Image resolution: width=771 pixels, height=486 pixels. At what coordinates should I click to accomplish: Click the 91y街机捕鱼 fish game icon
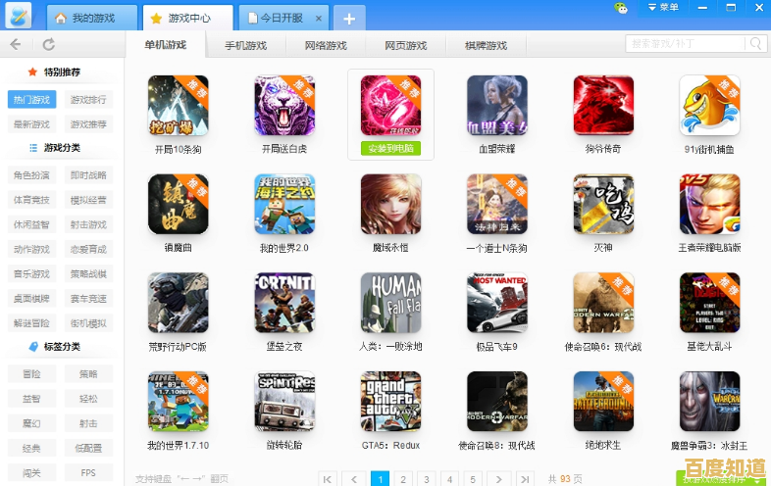tap(709, 106)
